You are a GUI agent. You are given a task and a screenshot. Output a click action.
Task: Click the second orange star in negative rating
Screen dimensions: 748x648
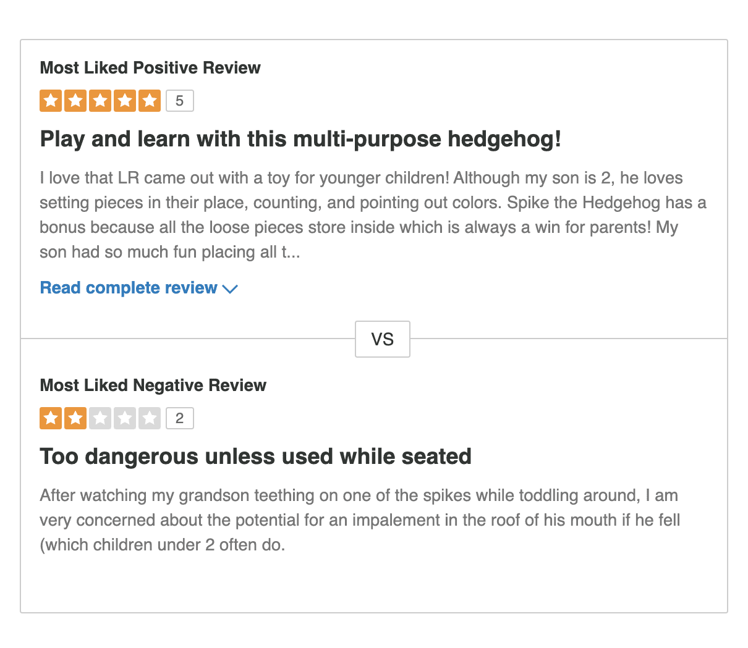tap(75, 418)
